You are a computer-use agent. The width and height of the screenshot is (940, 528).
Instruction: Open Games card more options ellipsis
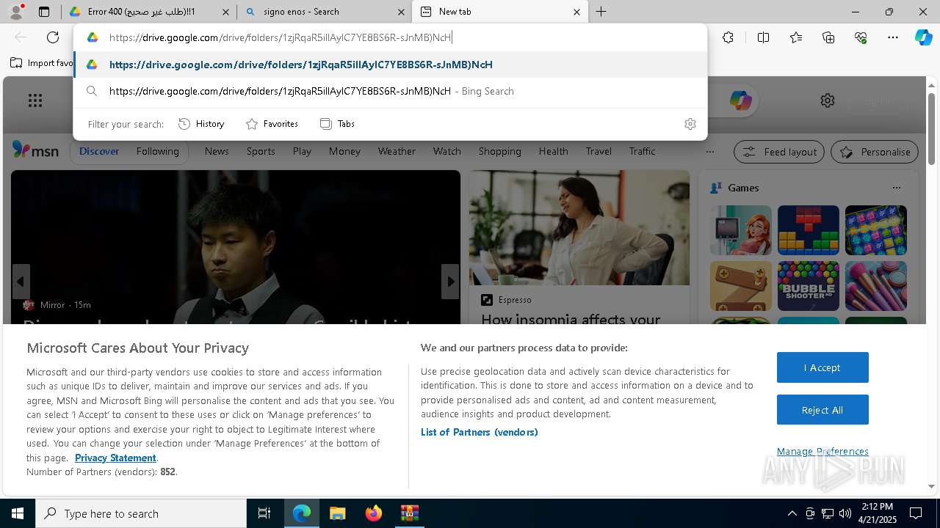pos(896,188)
